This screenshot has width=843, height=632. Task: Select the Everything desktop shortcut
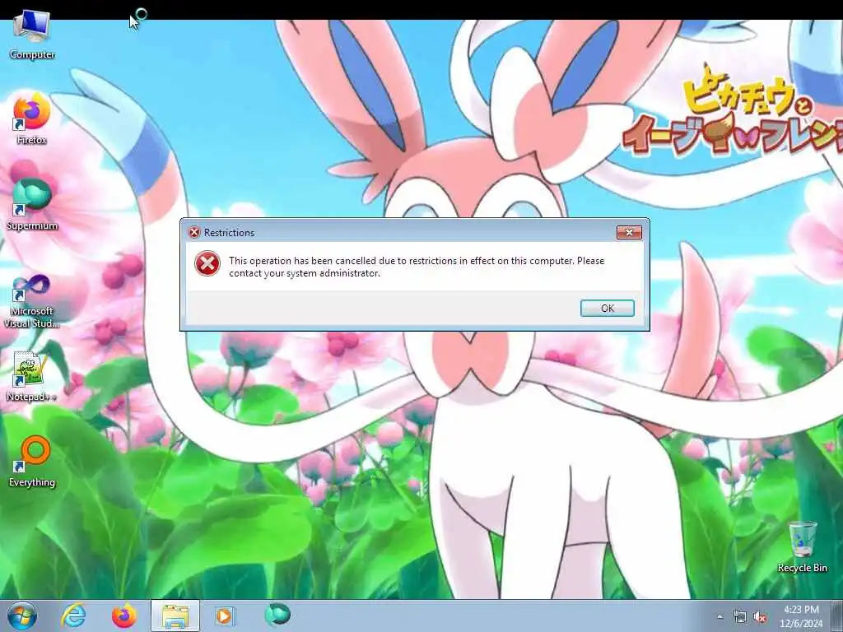coord(32,461)
